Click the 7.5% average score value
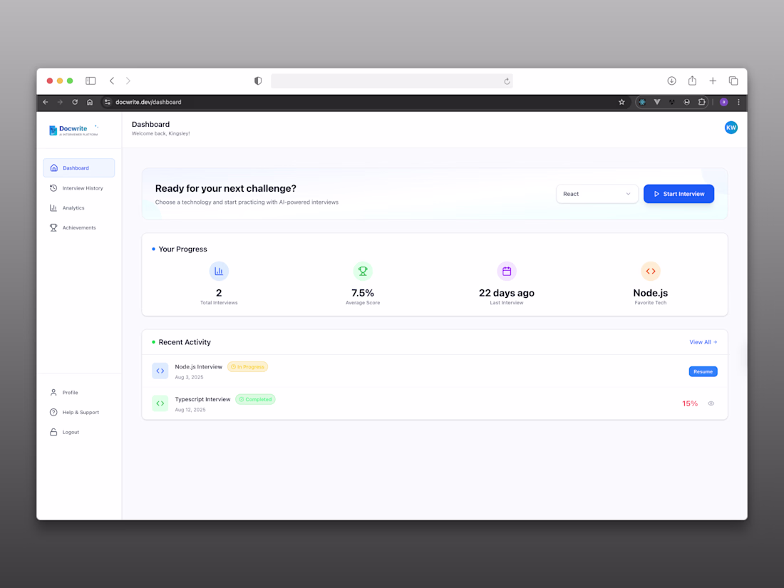 [x=363, y=293]
